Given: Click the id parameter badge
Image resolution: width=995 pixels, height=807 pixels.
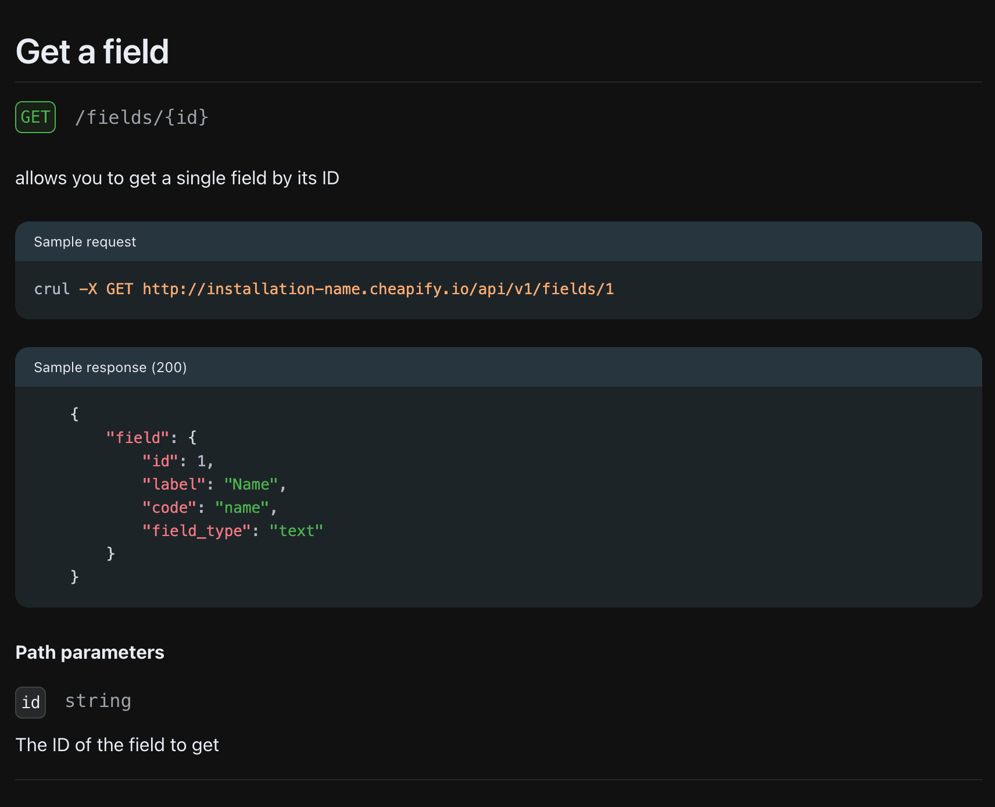Looking at the screenshot, I should (31, 702).
